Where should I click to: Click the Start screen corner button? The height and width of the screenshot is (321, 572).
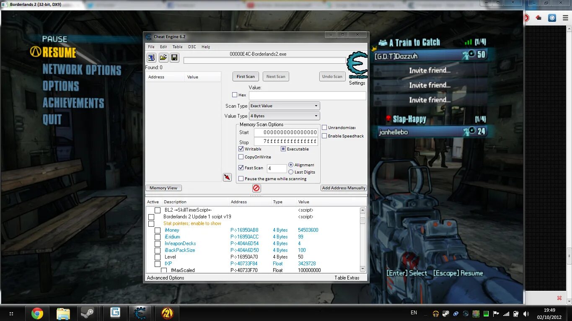point(11,313)
